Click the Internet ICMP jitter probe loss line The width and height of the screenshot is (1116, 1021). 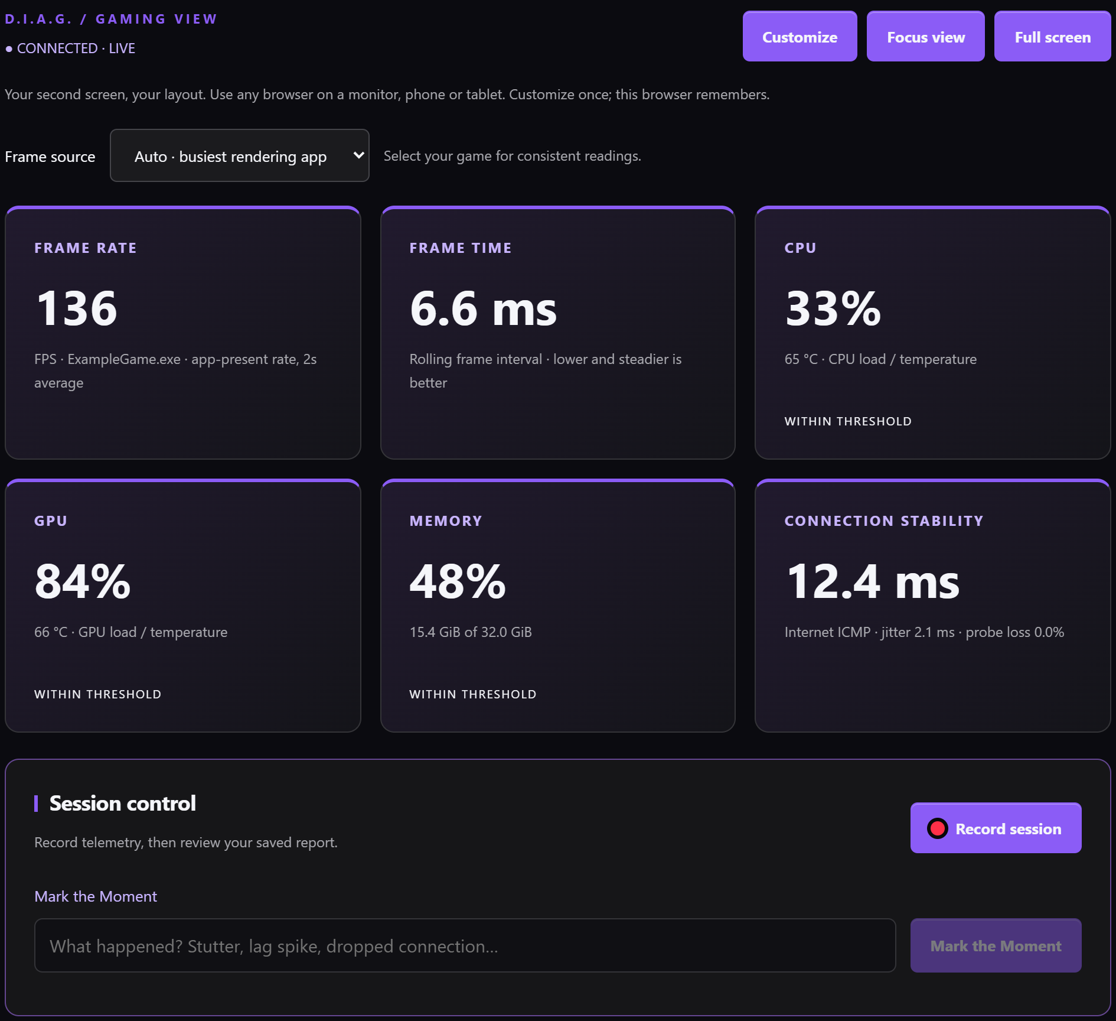click(924, 632)
